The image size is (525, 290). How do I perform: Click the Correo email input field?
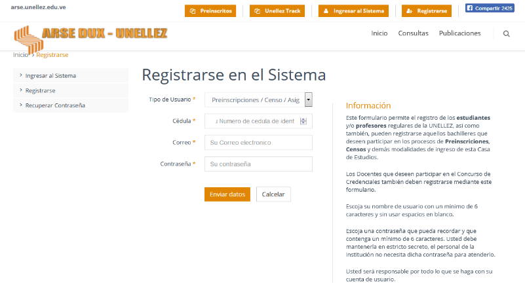[258, 143]
